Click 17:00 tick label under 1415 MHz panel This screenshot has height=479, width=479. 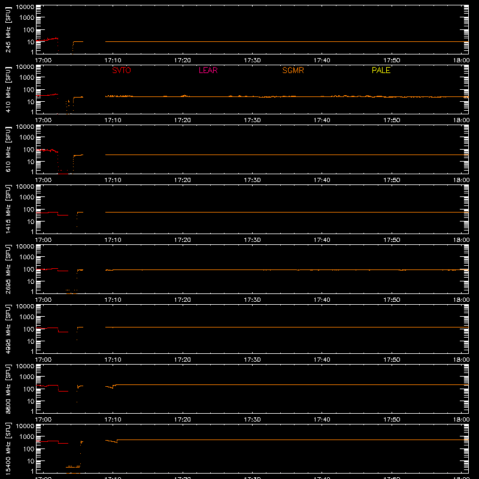(43, 240)
